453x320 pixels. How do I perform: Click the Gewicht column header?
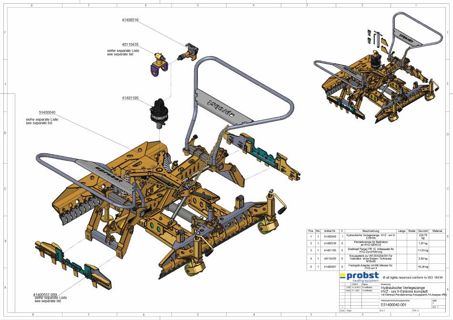pyautogui.click(x=423, y=230)
